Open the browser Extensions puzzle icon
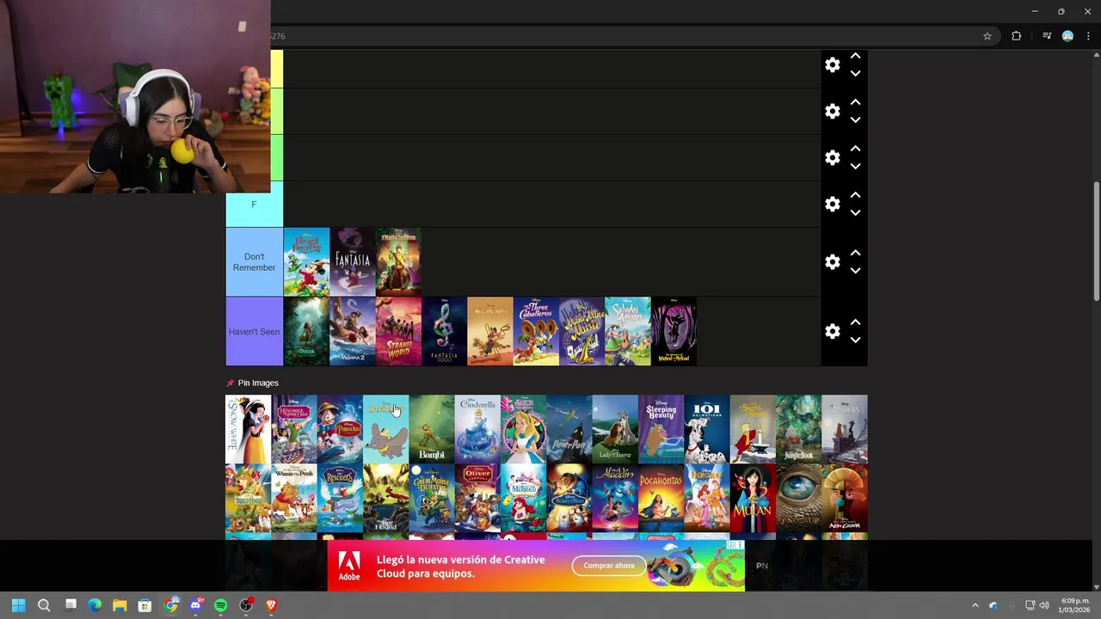Screen dimensions: 1101x619 (1016, 36)
